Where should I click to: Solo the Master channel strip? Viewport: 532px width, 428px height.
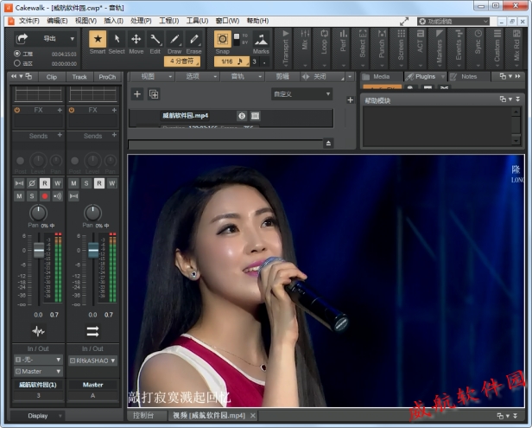[x=86, y=183]
